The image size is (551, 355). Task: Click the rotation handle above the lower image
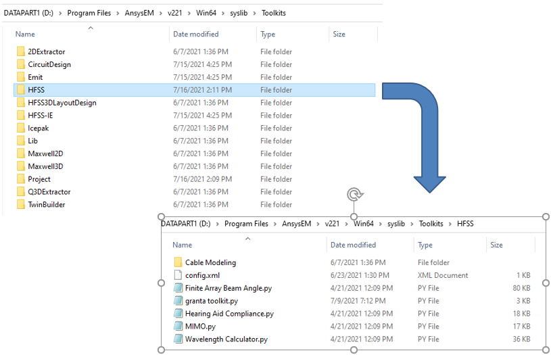[354, 195]
